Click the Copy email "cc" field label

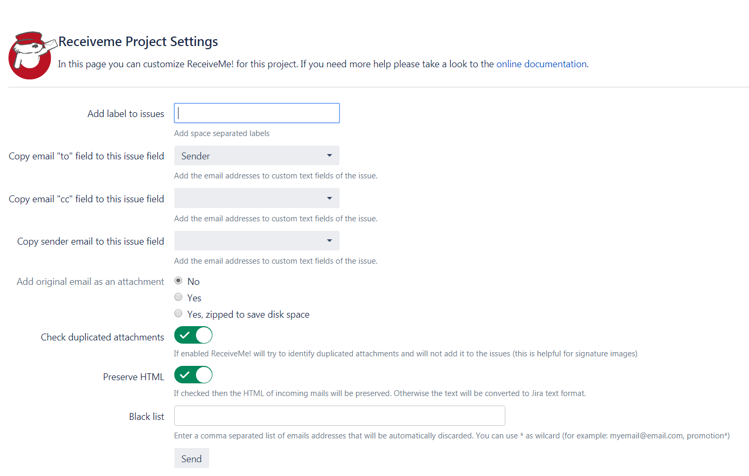click(x=86, y=199)
